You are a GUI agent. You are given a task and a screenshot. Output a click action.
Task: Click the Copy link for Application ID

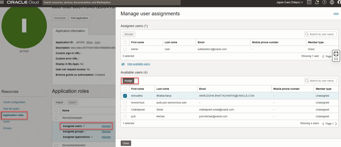click(97, 42)
